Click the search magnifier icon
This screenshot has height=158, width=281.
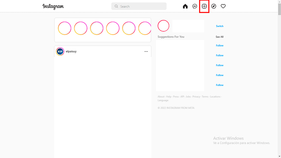116,6
